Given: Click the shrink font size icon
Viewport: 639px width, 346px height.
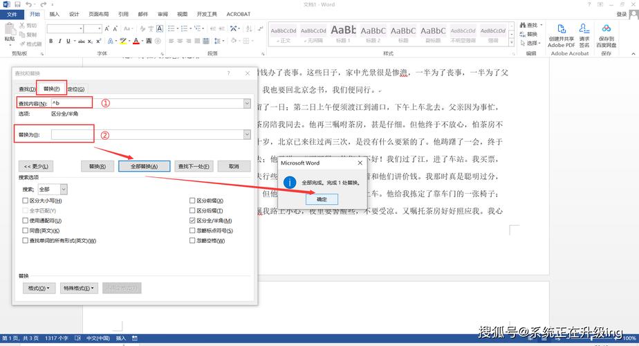Looking at the screenshot, I should (x=115, y=28).
